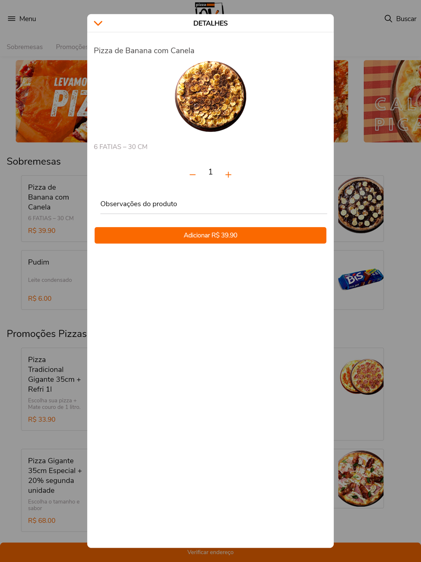Click the Adicionar R$ 39.90 button

tap(210, 235)
